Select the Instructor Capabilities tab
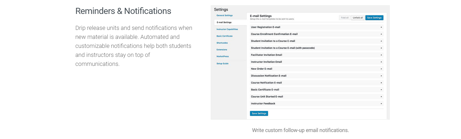This screenshot has width=461, height=139. click(227, 29)
